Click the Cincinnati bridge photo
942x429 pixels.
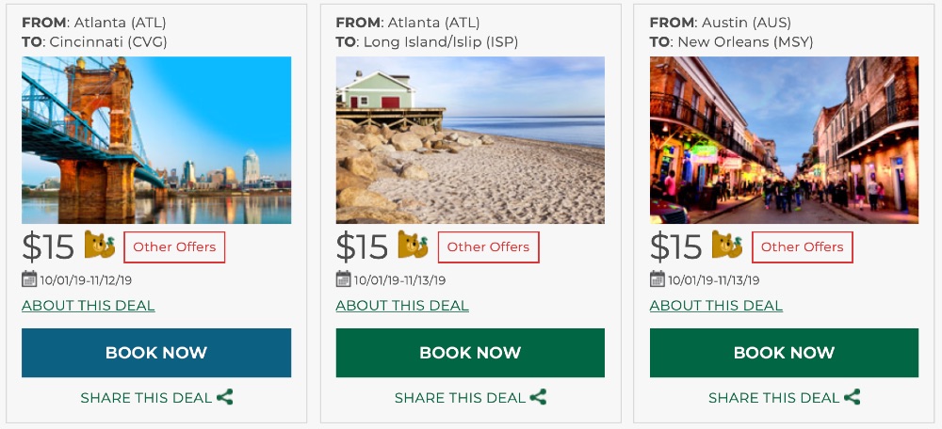click(x=156, y=140)
